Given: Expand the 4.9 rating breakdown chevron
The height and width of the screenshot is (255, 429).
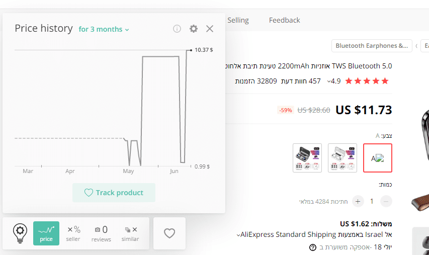Looking at the screenshot, I should [x=329, y=81].
